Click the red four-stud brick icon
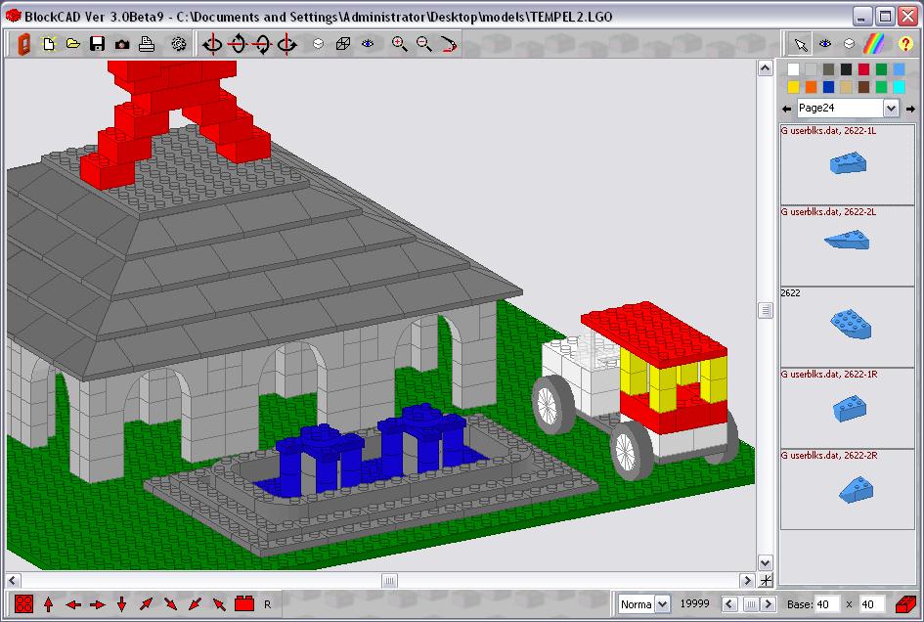The height and width of the screenshot is (622, 924). (x=23, y=604)
